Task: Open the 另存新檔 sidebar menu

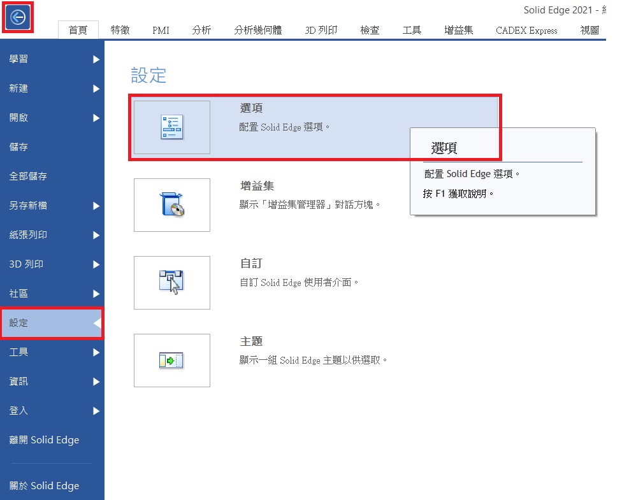Action: (52, 206)
